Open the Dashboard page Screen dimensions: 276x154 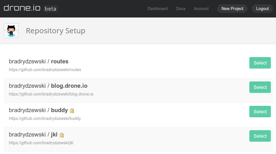coord(157,9)
